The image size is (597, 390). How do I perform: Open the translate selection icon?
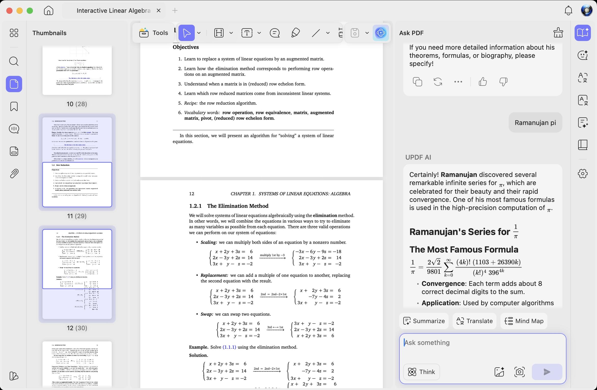pos(582,78)
